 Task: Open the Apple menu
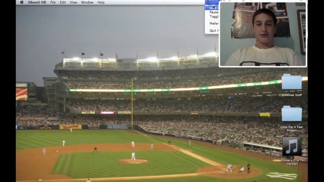22,3
